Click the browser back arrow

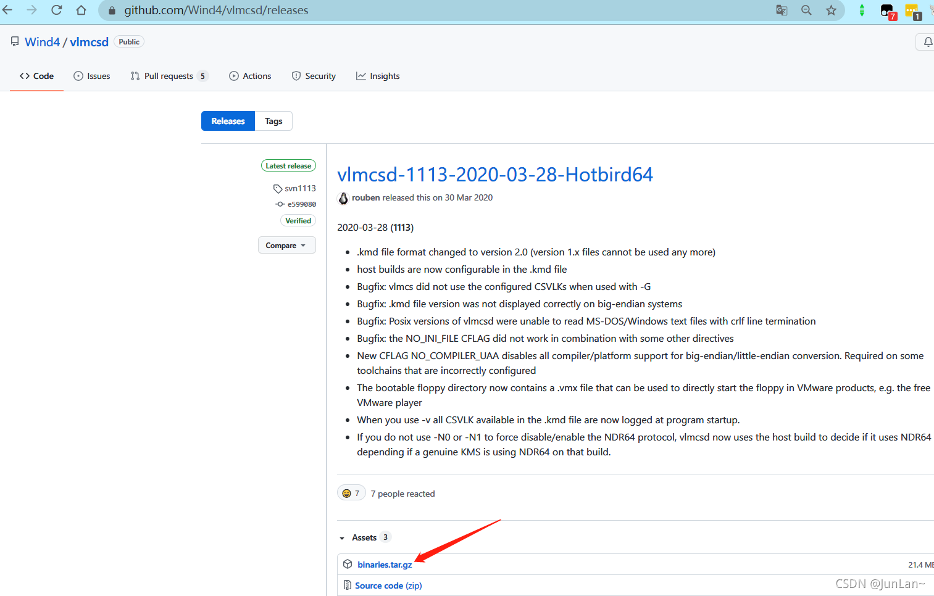click(x=8, y=10)
